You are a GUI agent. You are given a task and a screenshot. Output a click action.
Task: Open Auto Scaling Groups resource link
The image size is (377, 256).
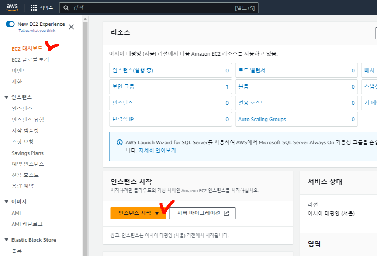(x=262, y=119)
